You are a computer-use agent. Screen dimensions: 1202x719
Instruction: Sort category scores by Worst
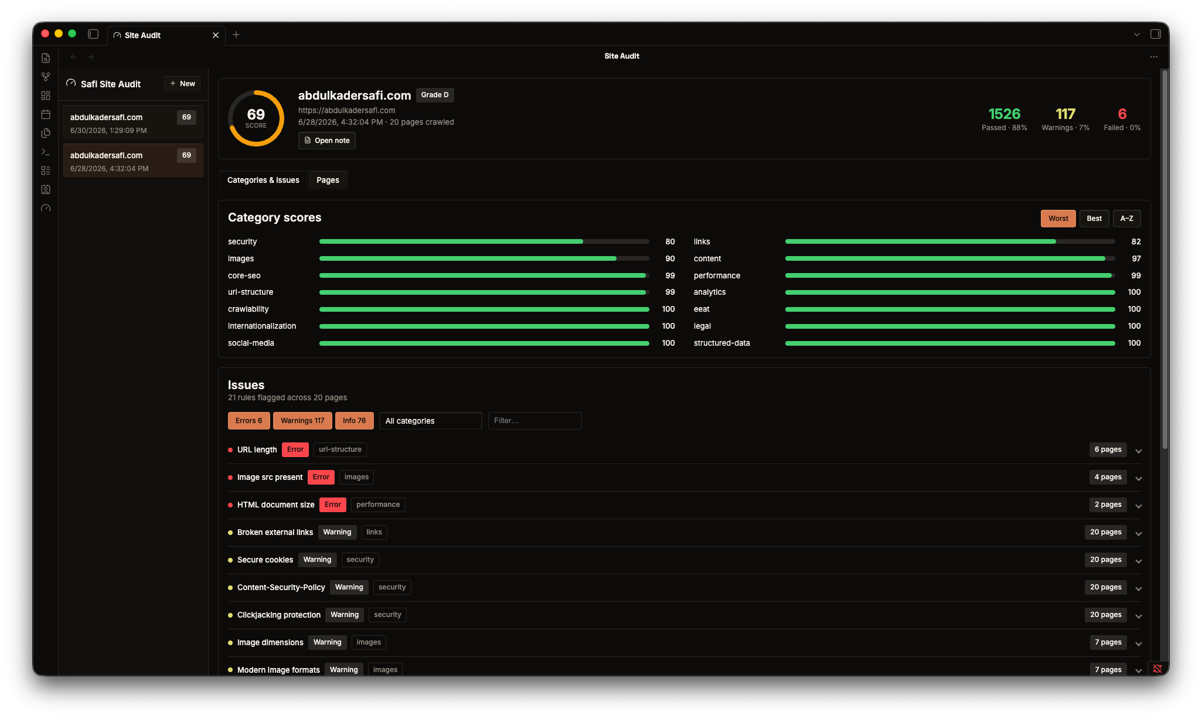(1058, 219)
